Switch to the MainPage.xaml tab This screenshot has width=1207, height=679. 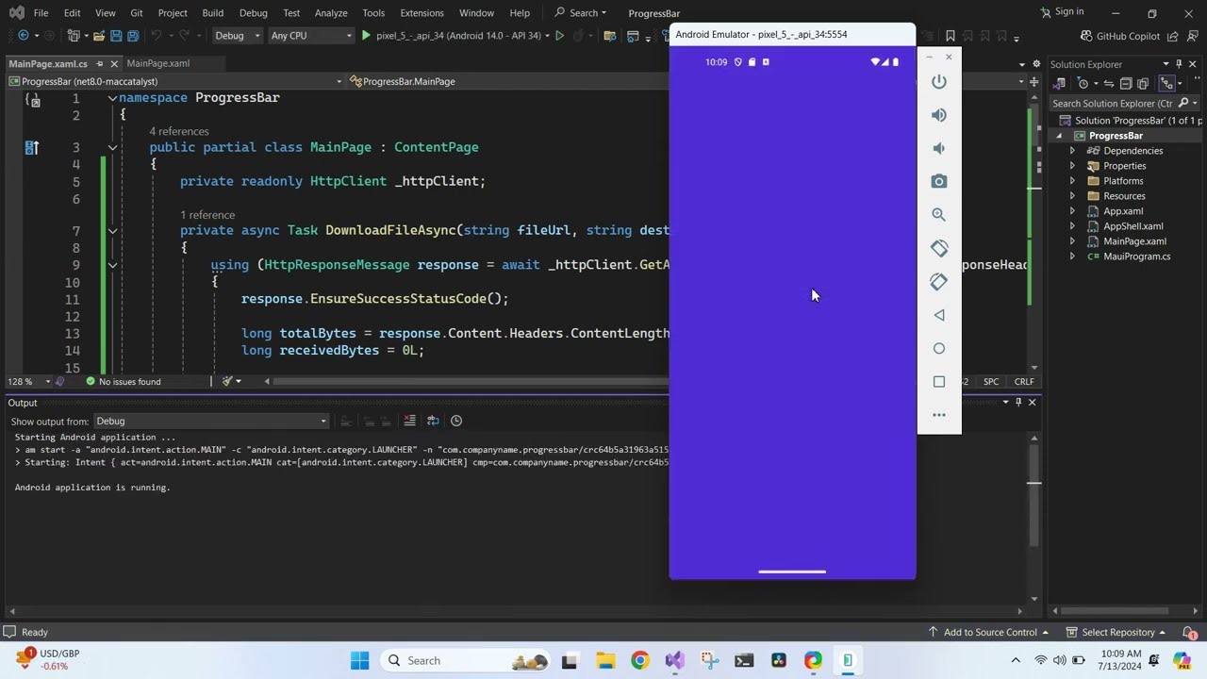(157, 63)
